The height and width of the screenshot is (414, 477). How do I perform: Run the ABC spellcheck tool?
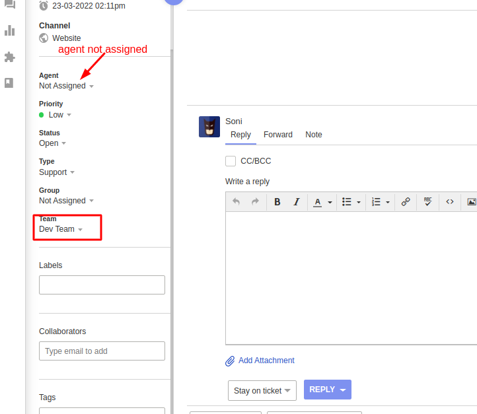pyautogui.click(x=427, y=201)
